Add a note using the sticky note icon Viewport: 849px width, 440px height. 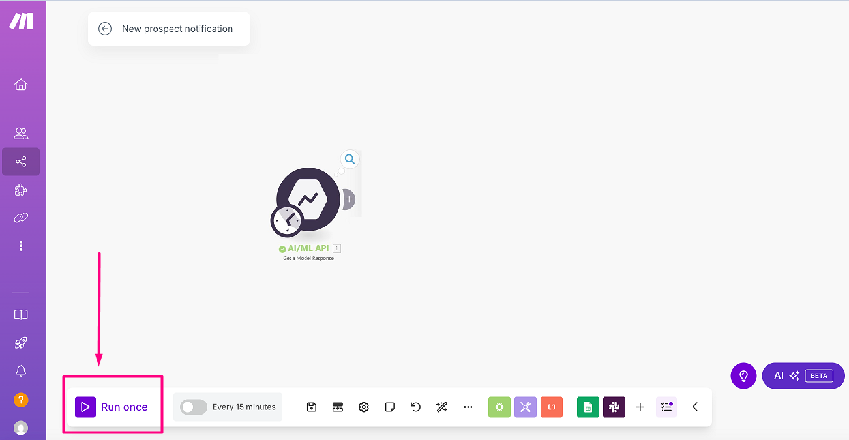(x=390, y=407)
